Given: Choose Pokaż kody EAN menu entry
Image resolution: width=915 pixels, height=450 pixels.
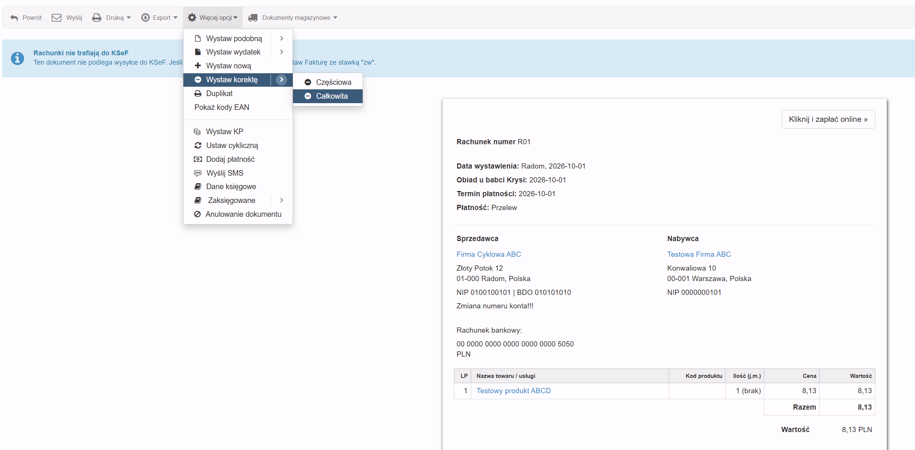Looking at the screenshot, I should coord(238,107).
